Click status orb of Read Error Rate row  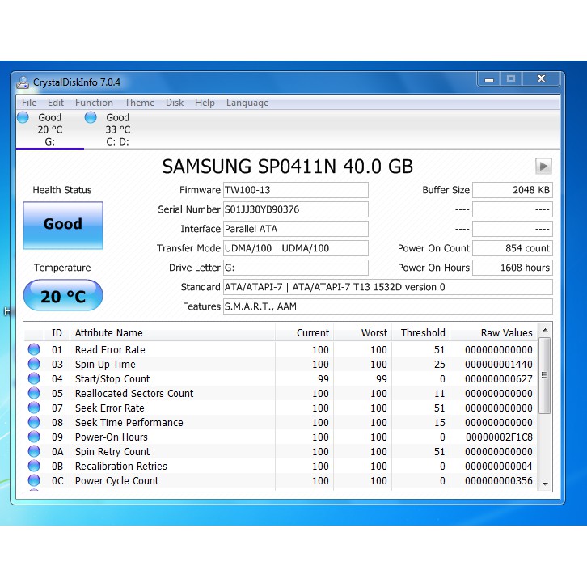[x=34, y=349]
